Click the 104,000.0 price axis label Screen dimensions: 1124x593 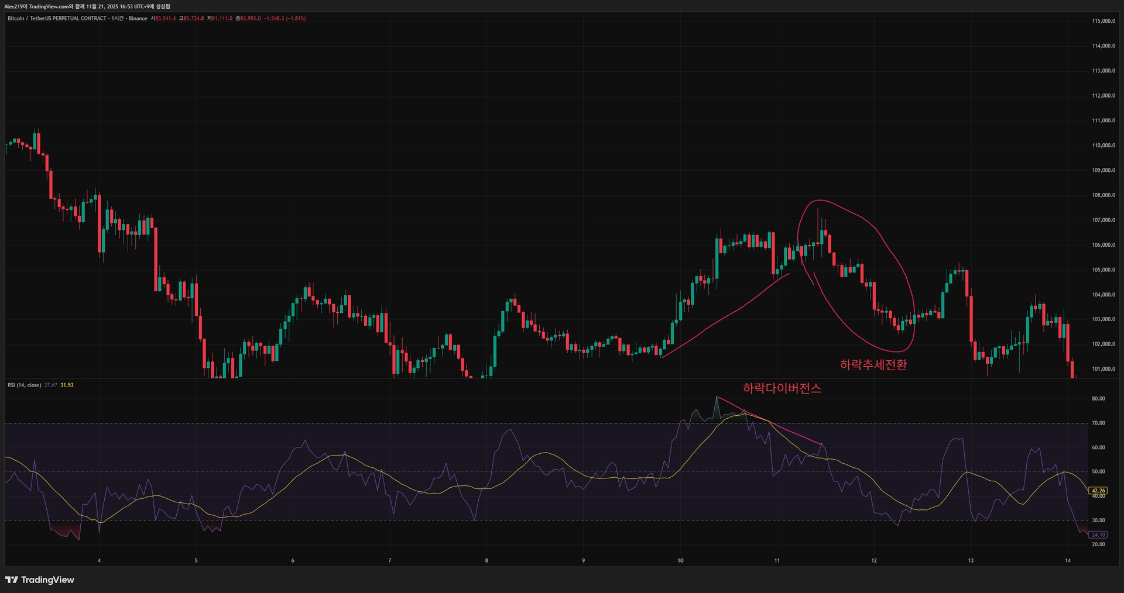1104,295
